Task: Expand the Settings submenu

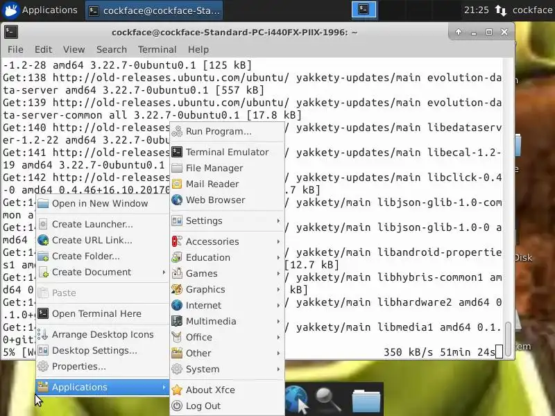Action: [227, 220]
